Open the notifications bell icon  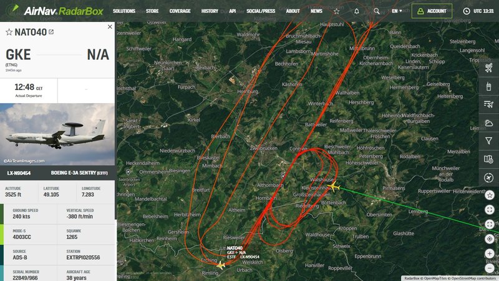[x=356, y=11]
